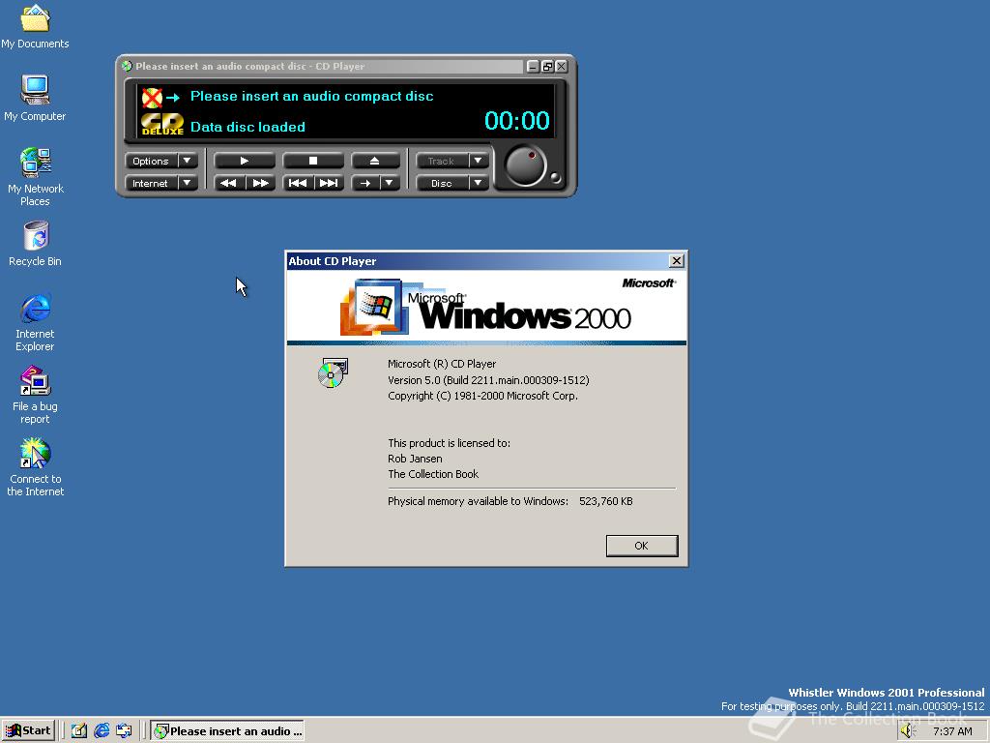The image size is (990, 743).
Task: Click the Windows 2000 banner logo
Action: click(x=486, y=307)
